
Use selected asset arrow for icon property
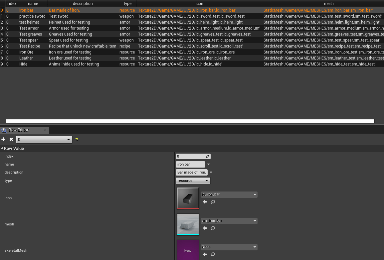[205, 202]
